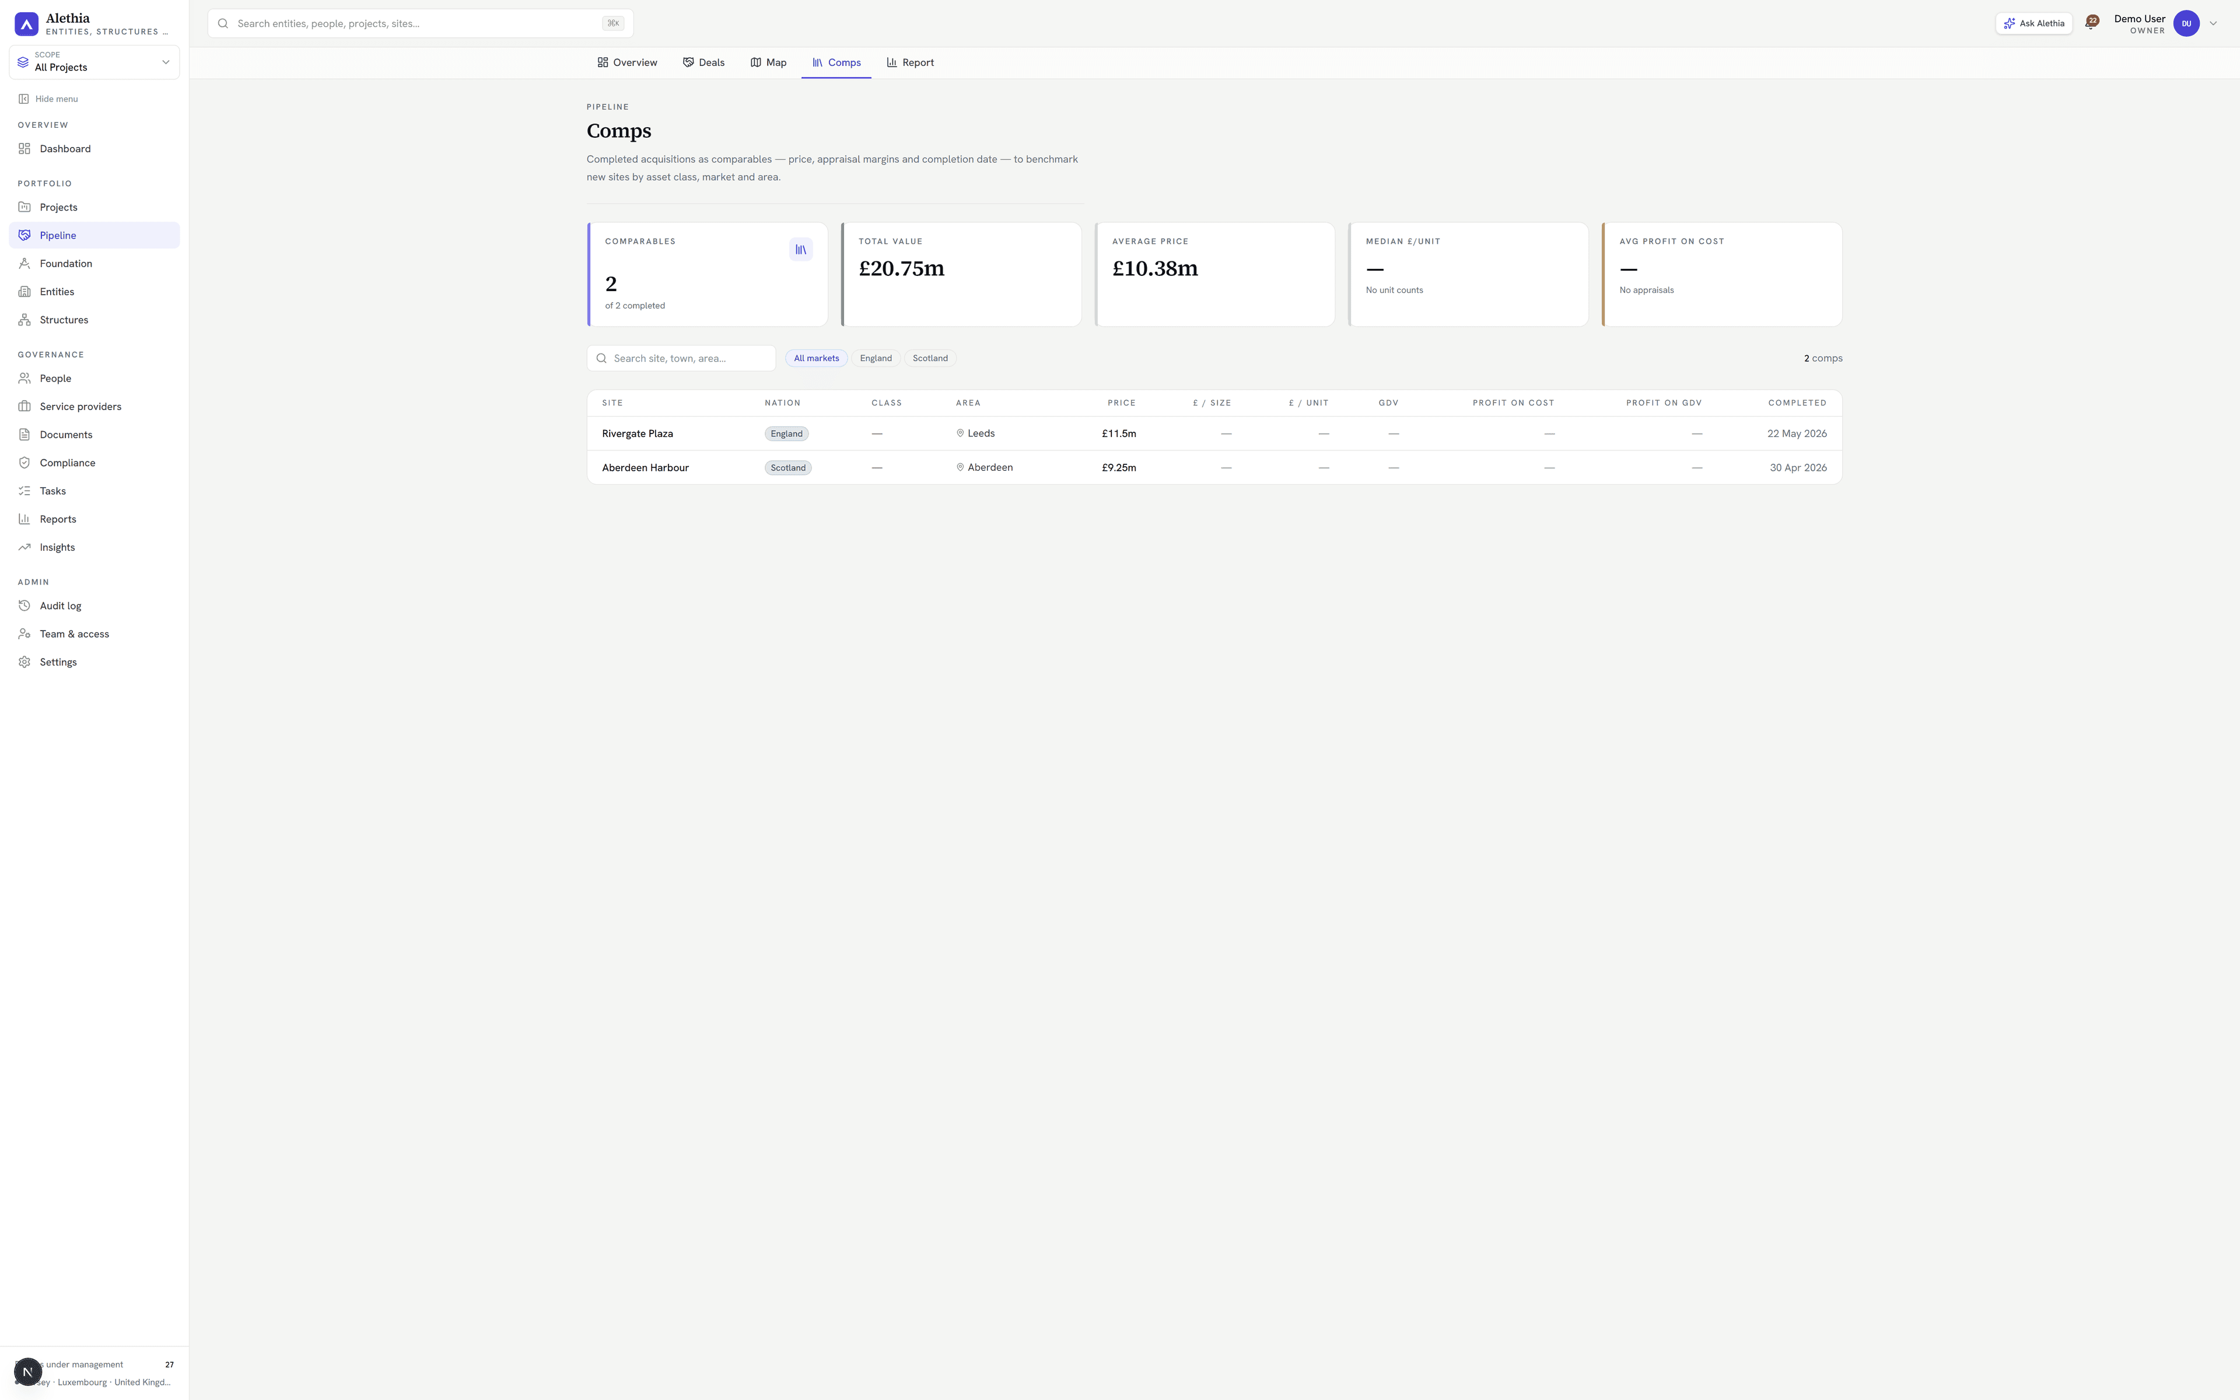The height and width of the screenshot is (1400, 2240).
Task: Click the Avg Profit on Cost card
Action: tap(1721, 274)
